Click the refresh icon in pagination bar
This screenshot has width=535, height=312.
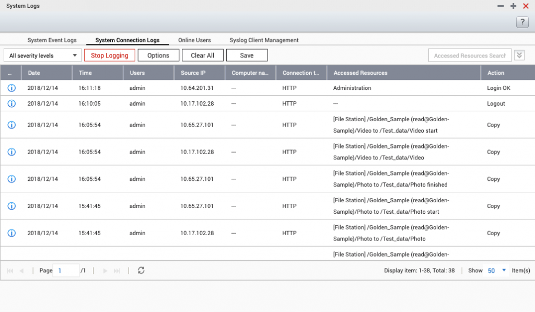point(141,270)
